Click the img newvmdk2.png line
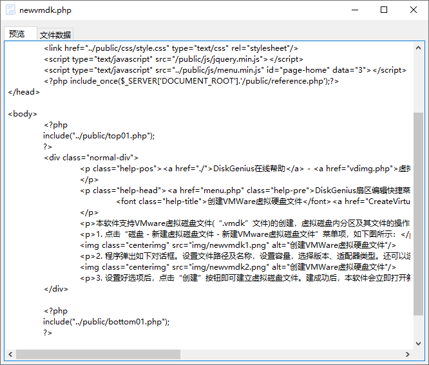The height and width of the screenshot is (365, 429). click(x=238, y=267)
